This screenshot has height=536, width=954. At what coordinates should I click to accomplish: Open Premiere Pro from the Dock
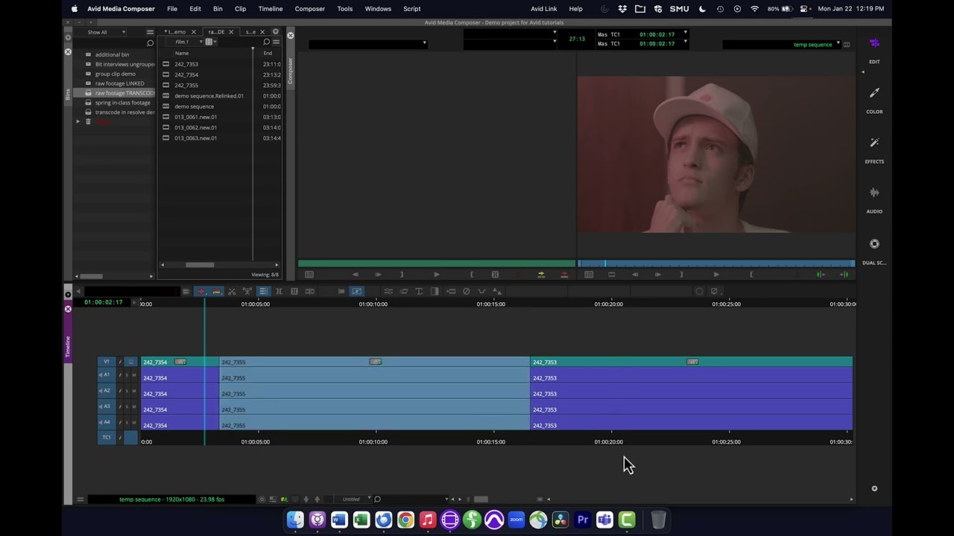pyautogui.click(x=583, y=520)
